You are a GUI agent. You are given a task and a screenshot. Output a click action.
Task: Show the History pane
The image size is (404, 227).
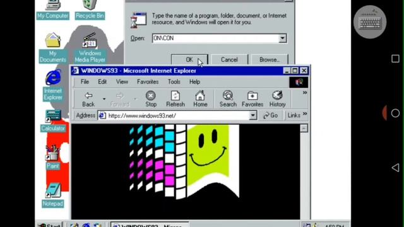point(278,100)
